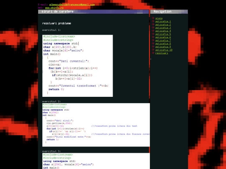Screen dimensions: 226x169
Task: Click the red bullet icon beside aplicatia 2
Action: [153, 24]
